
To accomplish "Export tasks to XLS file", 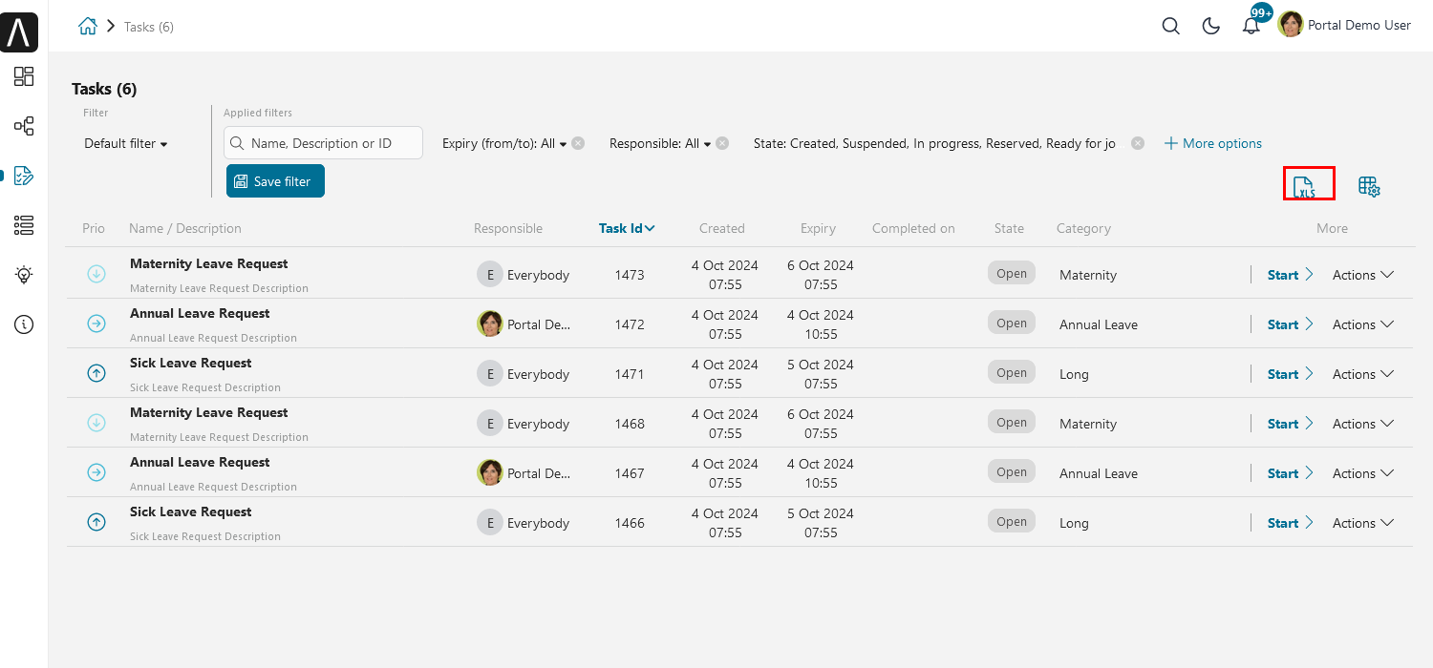I will (1305, 186).
